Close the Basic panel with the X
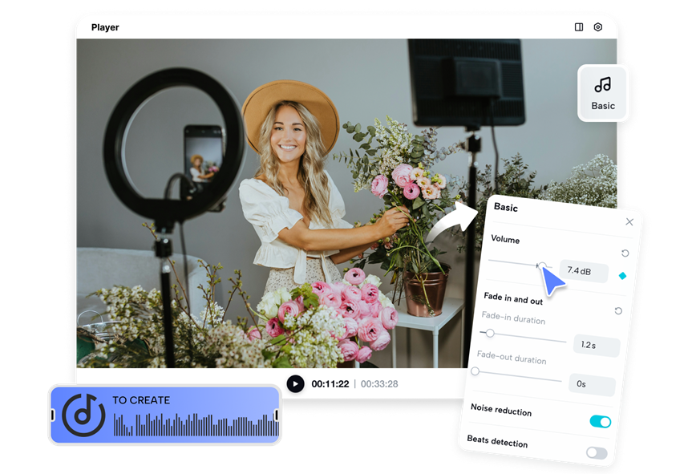This screenshot has height=474, width=692. click(x=630, y=221)
